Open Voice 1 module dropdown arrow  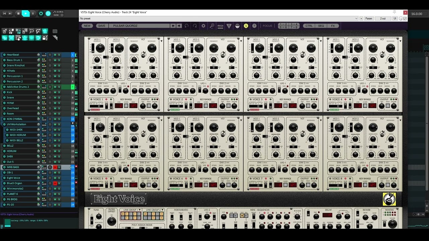coord(161,41)
